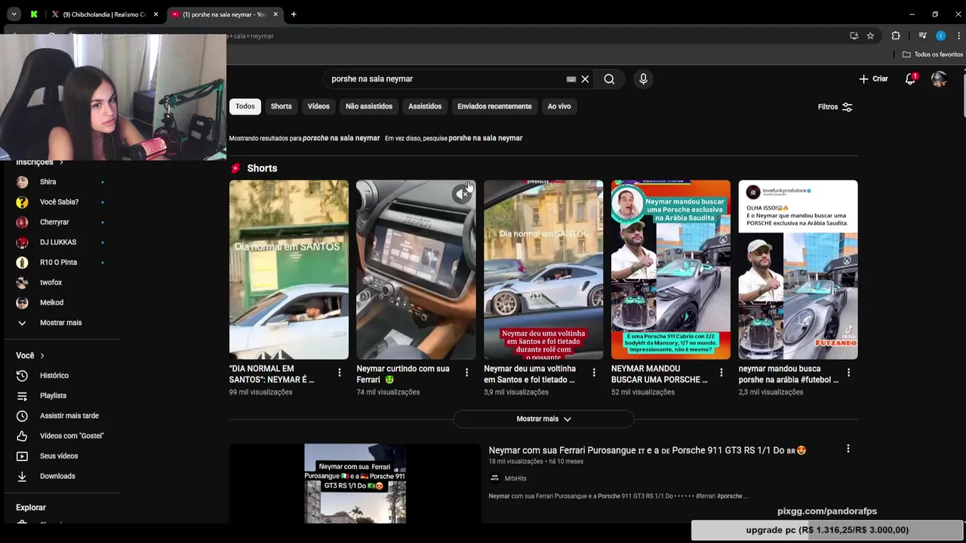Viewport: 966px width, 543px height.
Task: Select the Todos filter chip
Action: pyautogui.click(x=245, y=106)
